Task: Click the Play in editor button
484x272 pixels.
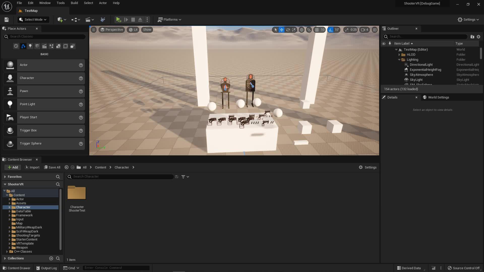Action: click(118, 20)
